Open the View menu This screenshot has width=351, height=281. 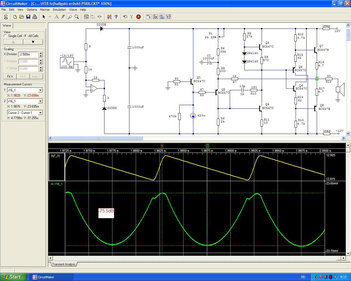20,10
